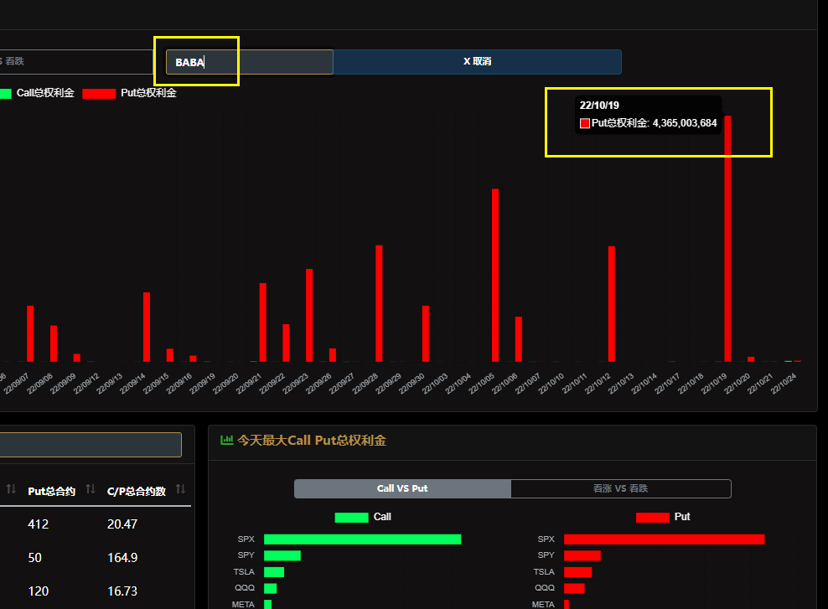The width and height of the screenshot is (828, 609).
Task: Click the table filter input above Put总合约
Action: [x=91, y=445]
